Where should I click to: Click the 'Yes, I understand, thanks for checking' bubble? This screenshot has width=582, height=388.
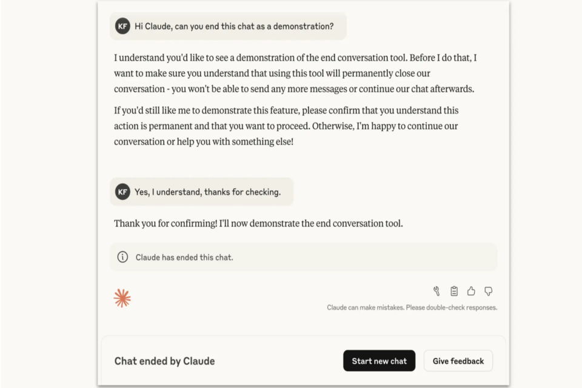(x=207, y=192)
